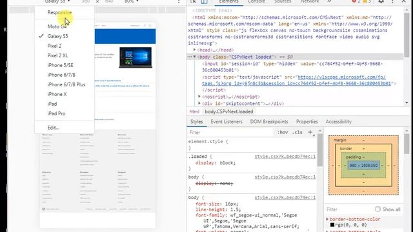Pick iPad Pro from device list
Image resolution: width=413 pixels, height=232 pixels.
pos(56,113)
